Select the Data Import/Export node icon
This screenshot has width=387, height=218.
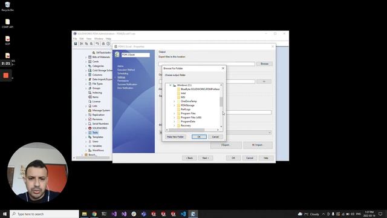point(90,79)
